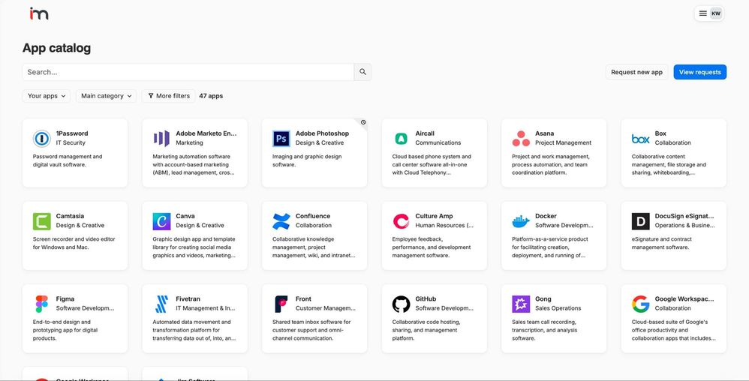749x381 pixels.
Task: Click the magnifying glass search button
Action: click(x=362, y=72)
